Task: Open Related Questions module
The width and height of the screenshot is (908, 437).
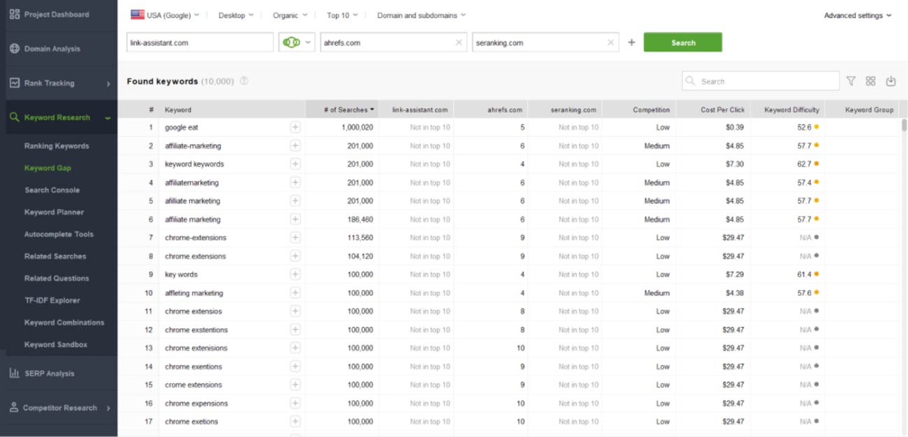Action: coord(57,278)
